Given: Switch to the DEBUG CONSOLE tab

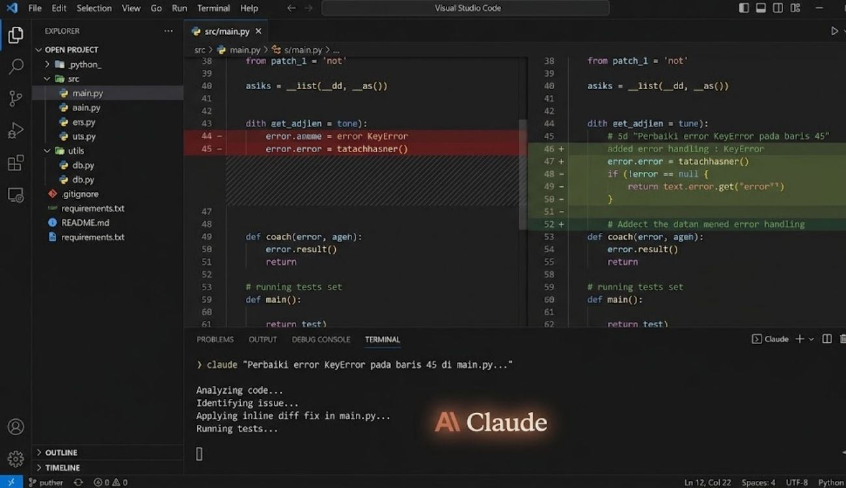Looking at the screenshot, I should [321, 340].
